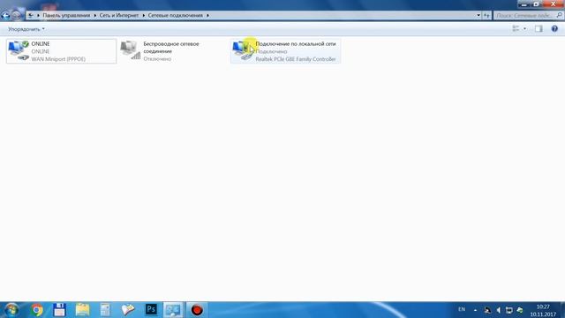Click the red record button in taskbar
This screenshot has width=565, height=318.
click(x=197, y=310)
